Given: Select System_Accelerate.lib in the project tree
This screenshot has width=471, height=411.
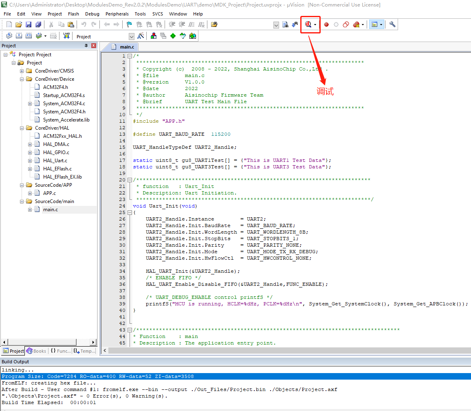Looking at the screenshot, I should click(66, 120).
